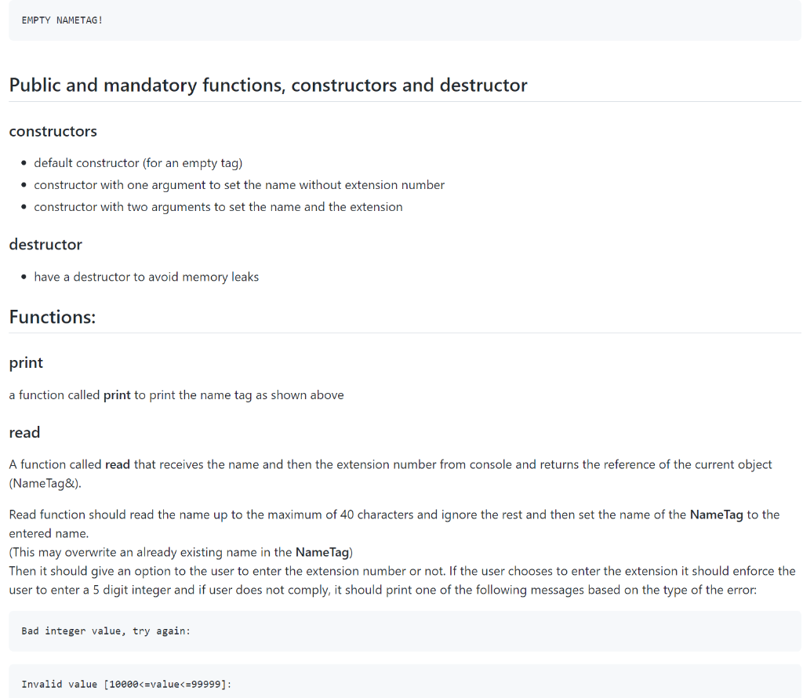Viewport: 803px width, 698px height.
Task: Click bold NameTag in parenthetical sentence
Action: pyautogui.click(x=322, y=552)
